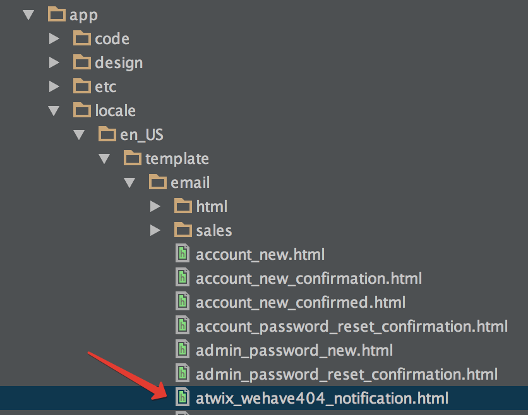The image size is (528, 415).
Task: Click the HTML file icon for account_new.html
Action: [x=183, y=253]
